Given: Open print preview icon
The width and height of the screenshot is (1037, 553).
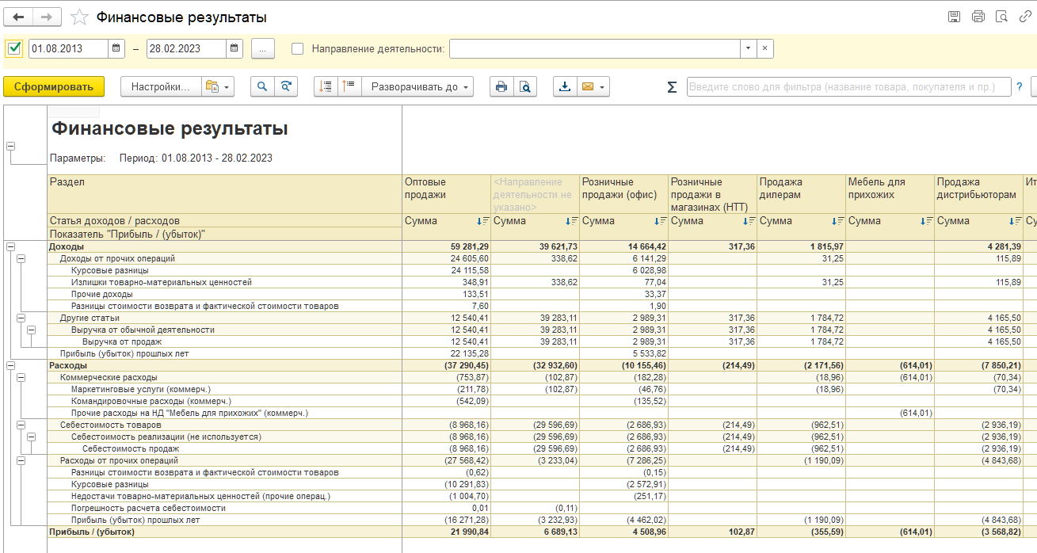Looking at the screenshot, I should click(524, 87).
